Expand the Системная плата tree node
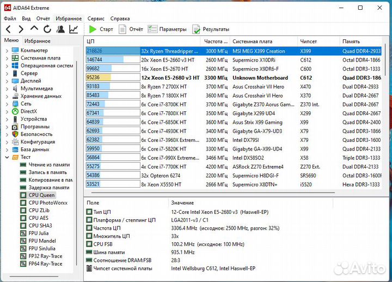This screenshot has height=282, width=392. [7, 58]
